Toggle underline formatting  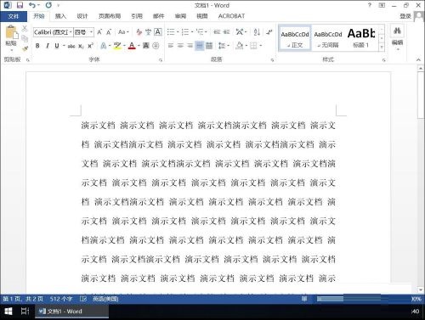57,46
